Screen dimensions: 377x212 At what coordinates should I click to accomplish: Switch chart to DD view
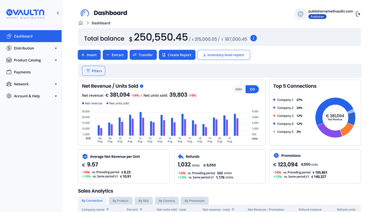252,89
